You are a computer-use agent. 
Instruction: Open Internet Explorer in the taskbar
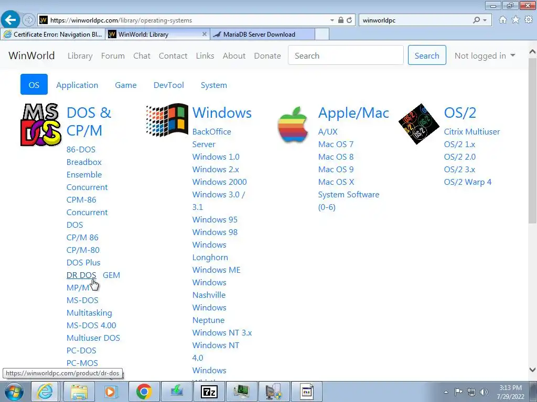[x=45, y=392]
